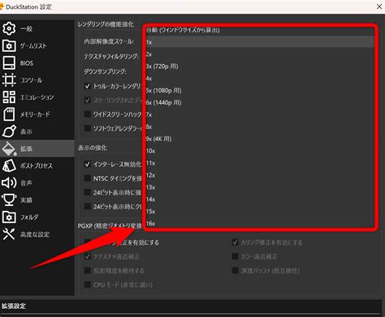Choose 6x (1440p 用) option
Viewport: 385px width, 317px height.
pyautogui.click(x=260, y=102)
